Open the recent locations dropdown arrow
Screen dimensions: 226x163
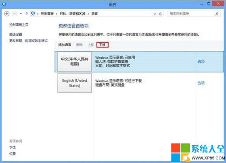point(21,14)
